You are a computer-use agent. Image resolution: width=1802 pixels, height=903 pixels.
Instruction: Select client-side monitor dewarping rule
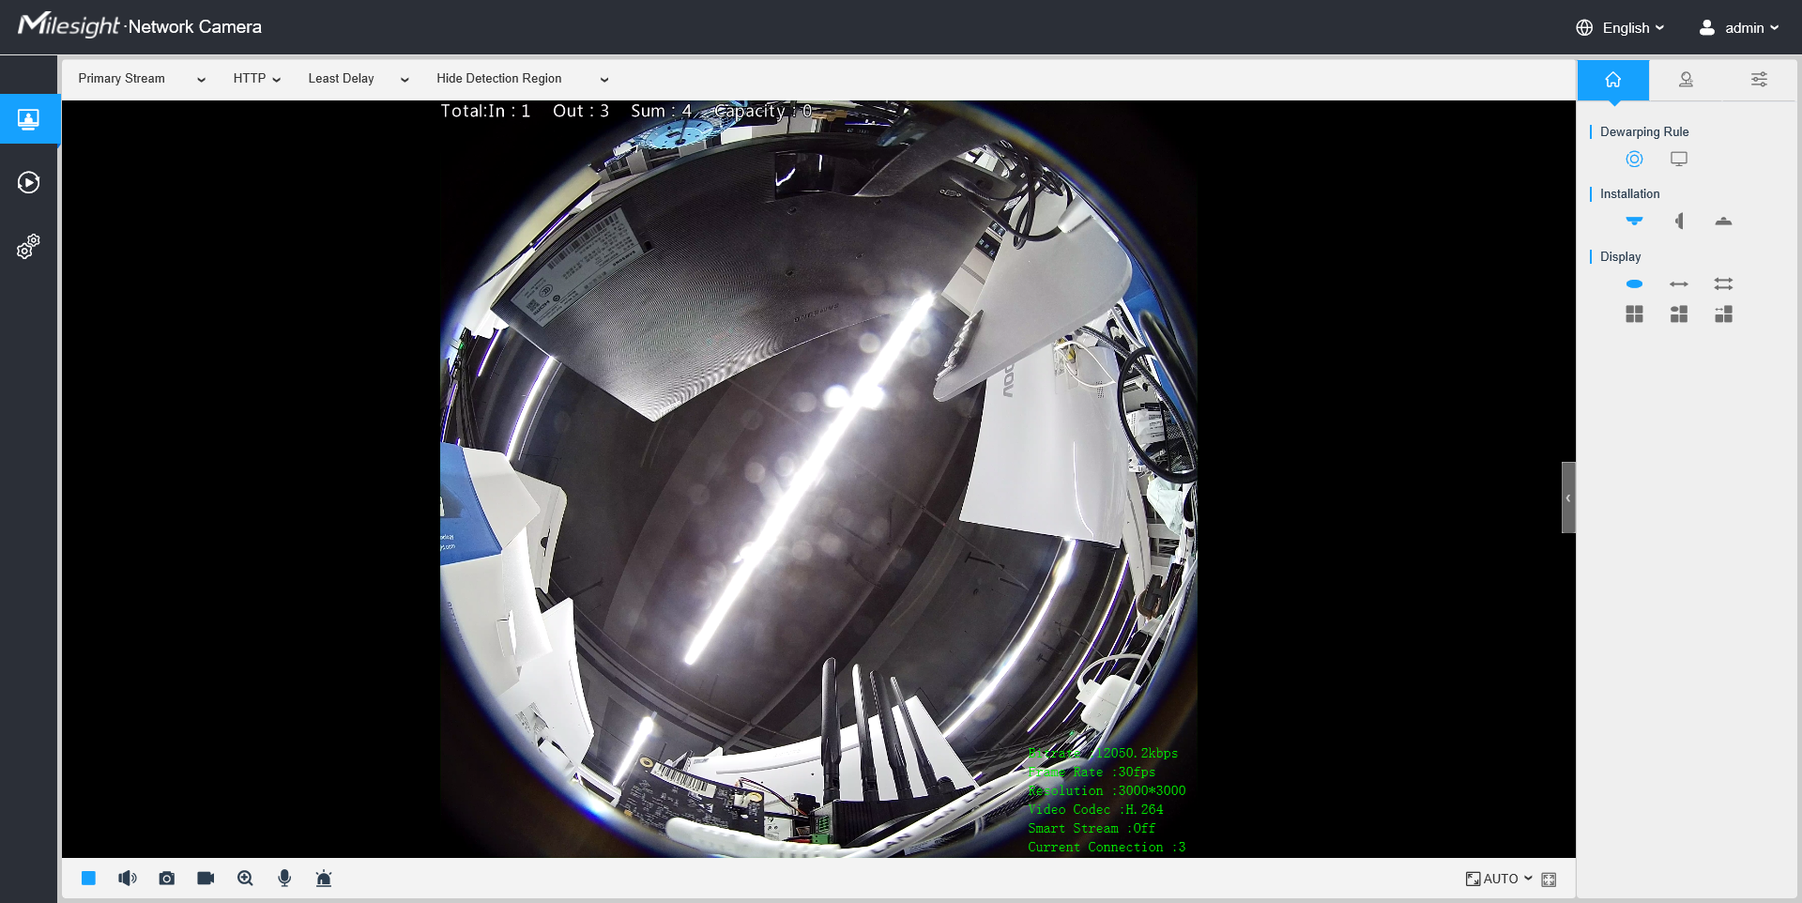coord(1679,159)
